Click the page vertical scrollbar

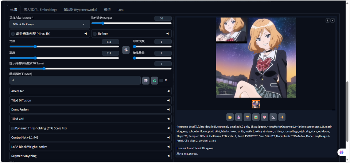[x=347, y=111]
